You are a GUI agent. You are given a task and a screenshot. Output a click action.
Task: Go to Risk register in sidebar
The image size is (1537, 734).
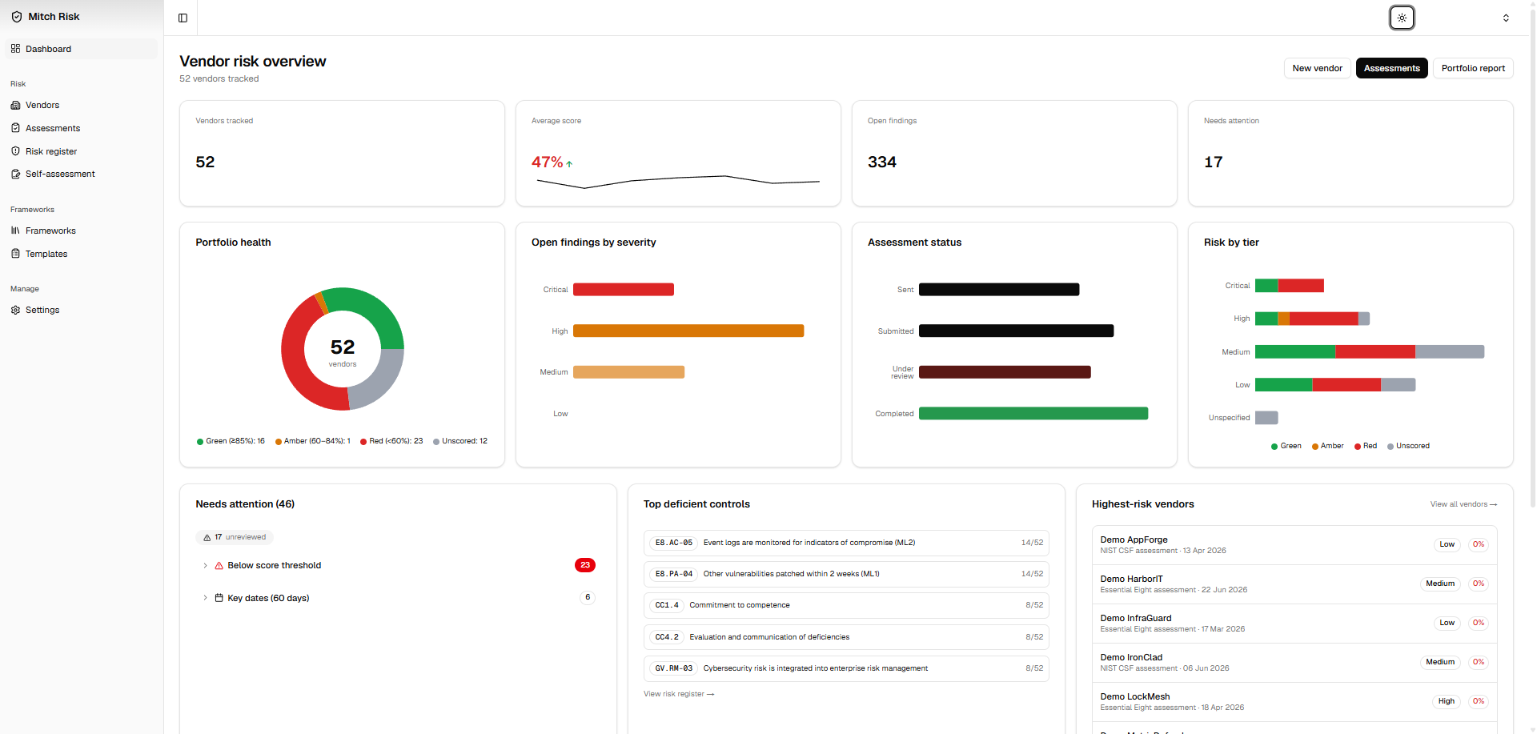[x=81, y=151]
